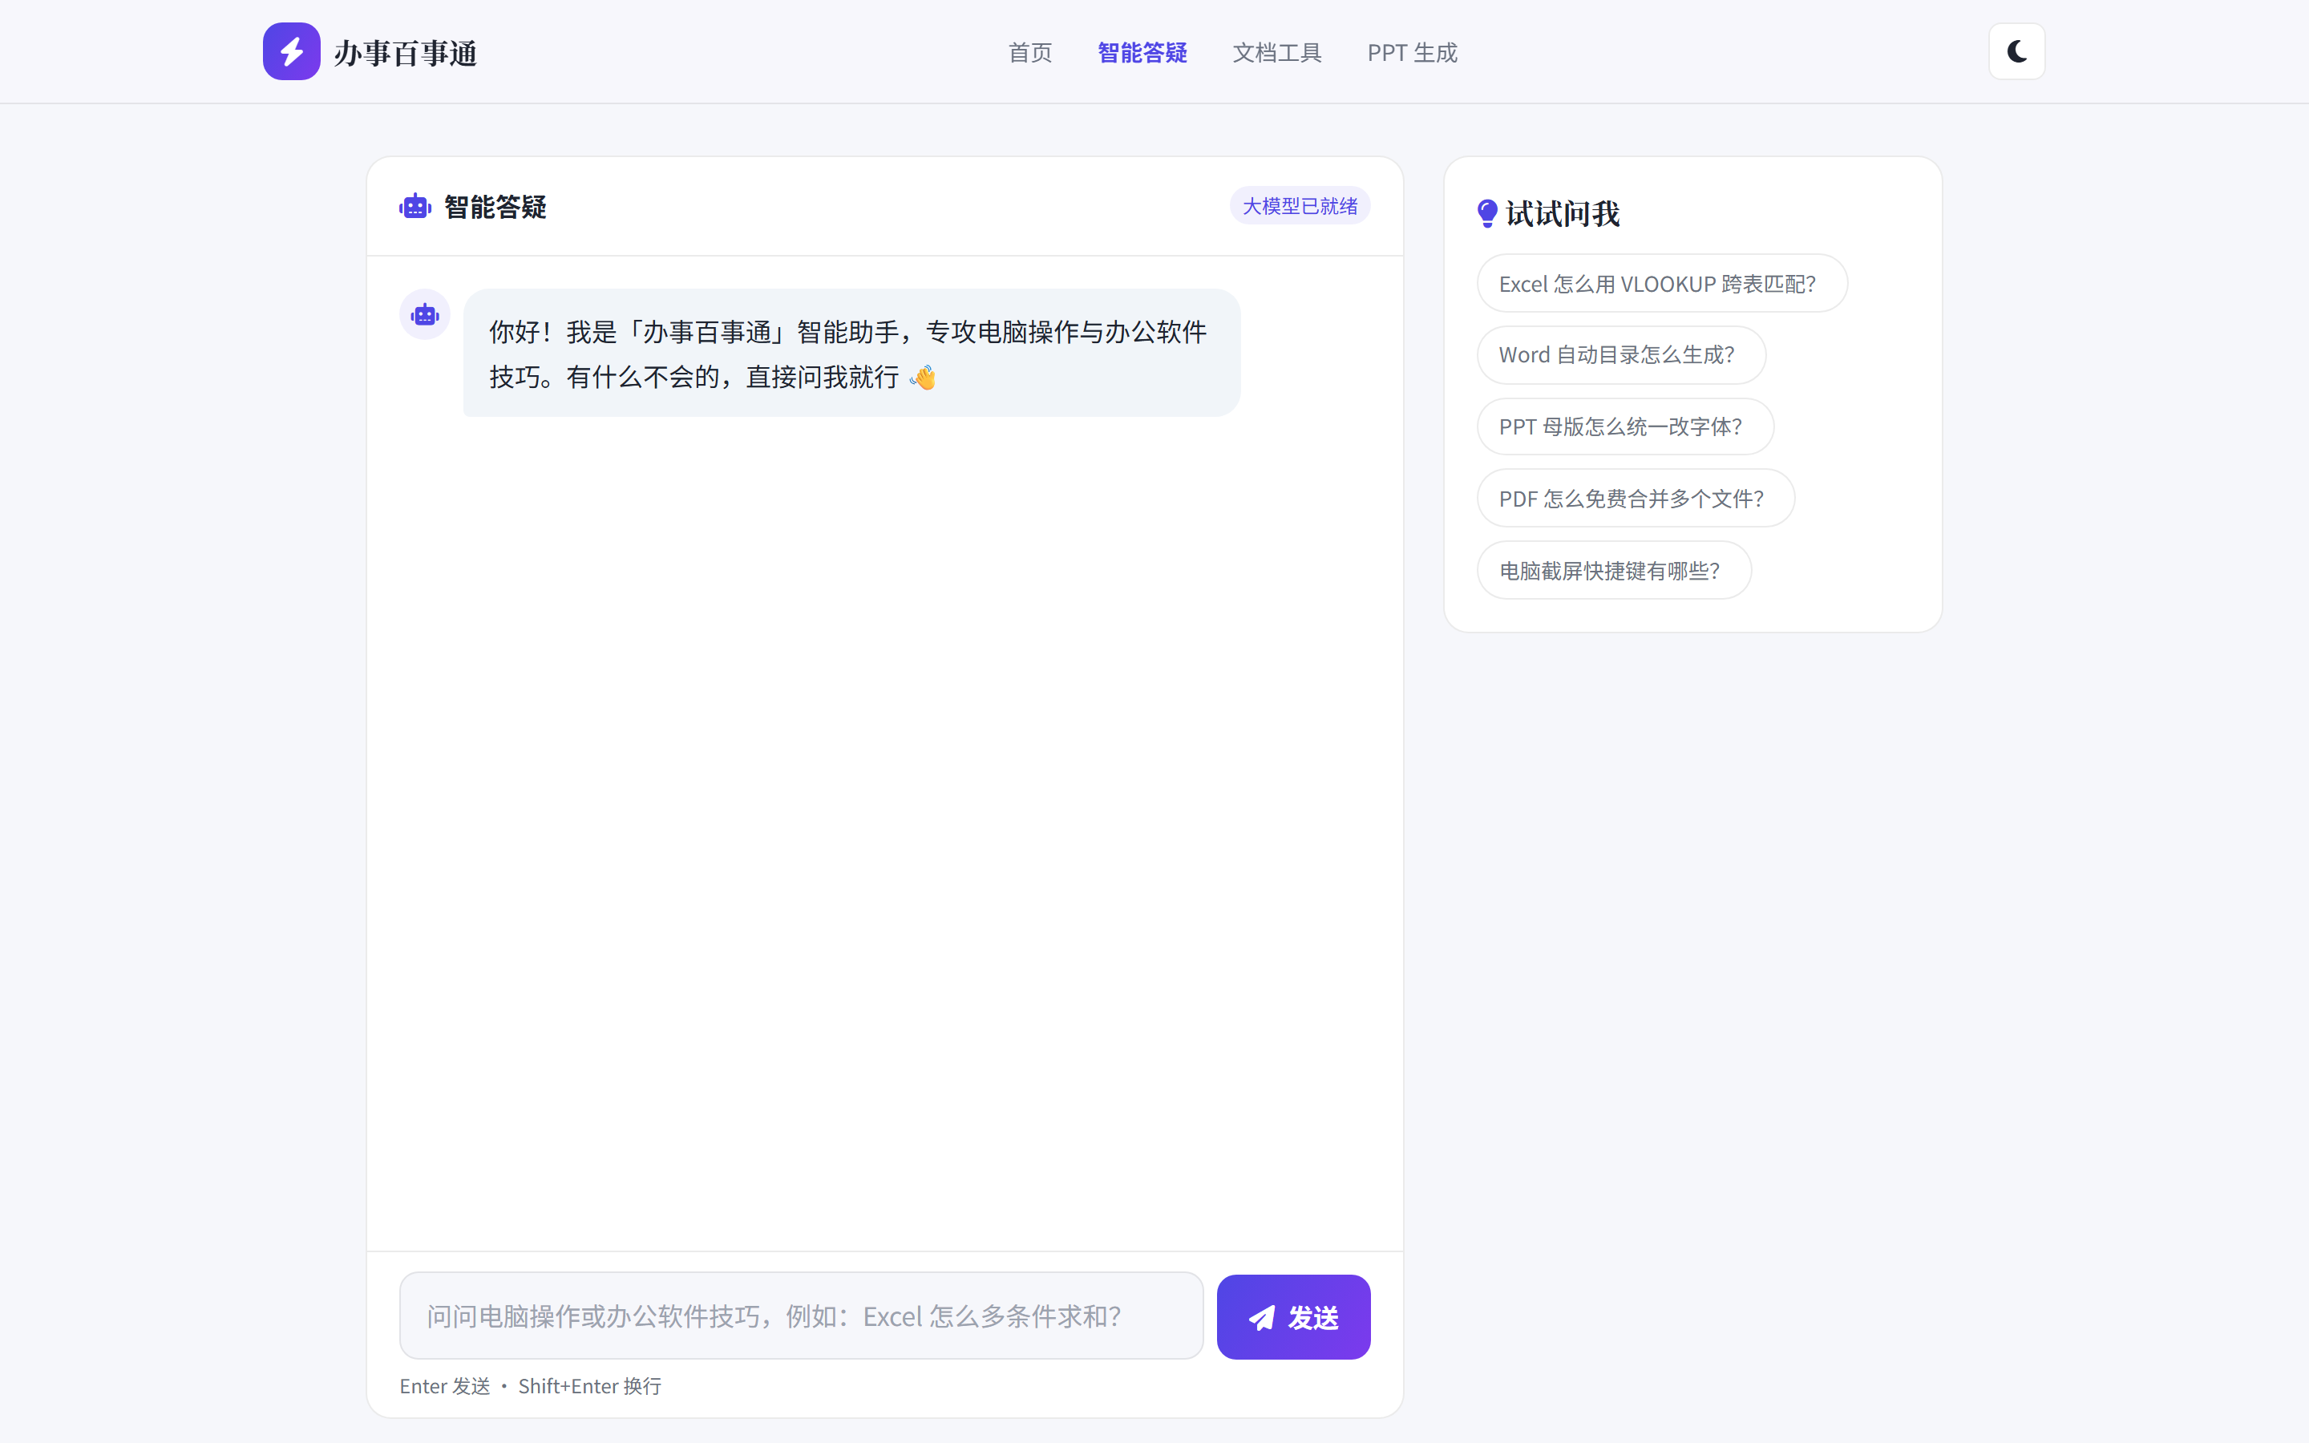The image size is (2309, 1443).
Task: Ask the Excel VLOOKUP 跨表匹配 suggestion
Action: (1661, 284)
